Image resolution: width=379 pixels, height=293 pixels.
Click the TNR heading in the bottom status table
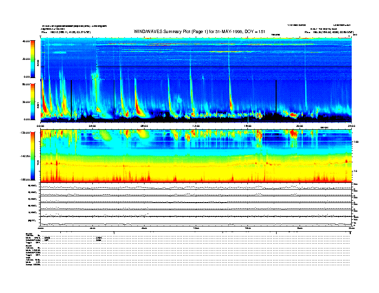pos(27,258)
